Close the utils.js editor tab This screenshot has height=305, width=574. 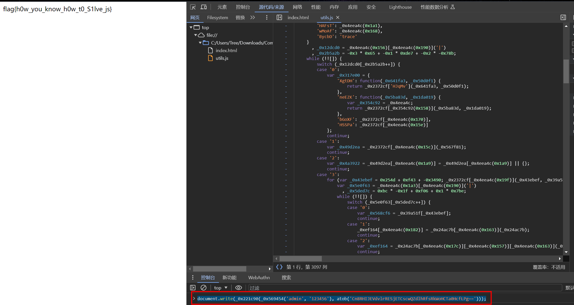338,17
